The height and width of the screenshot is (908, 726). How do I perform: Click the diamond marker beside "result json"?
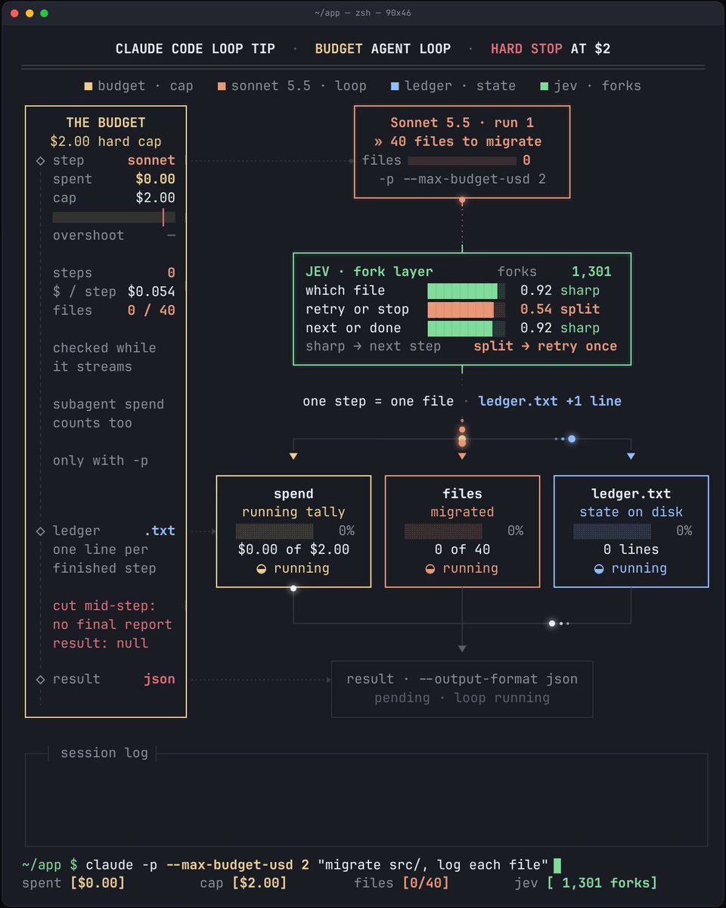click(x=40, y=679)
